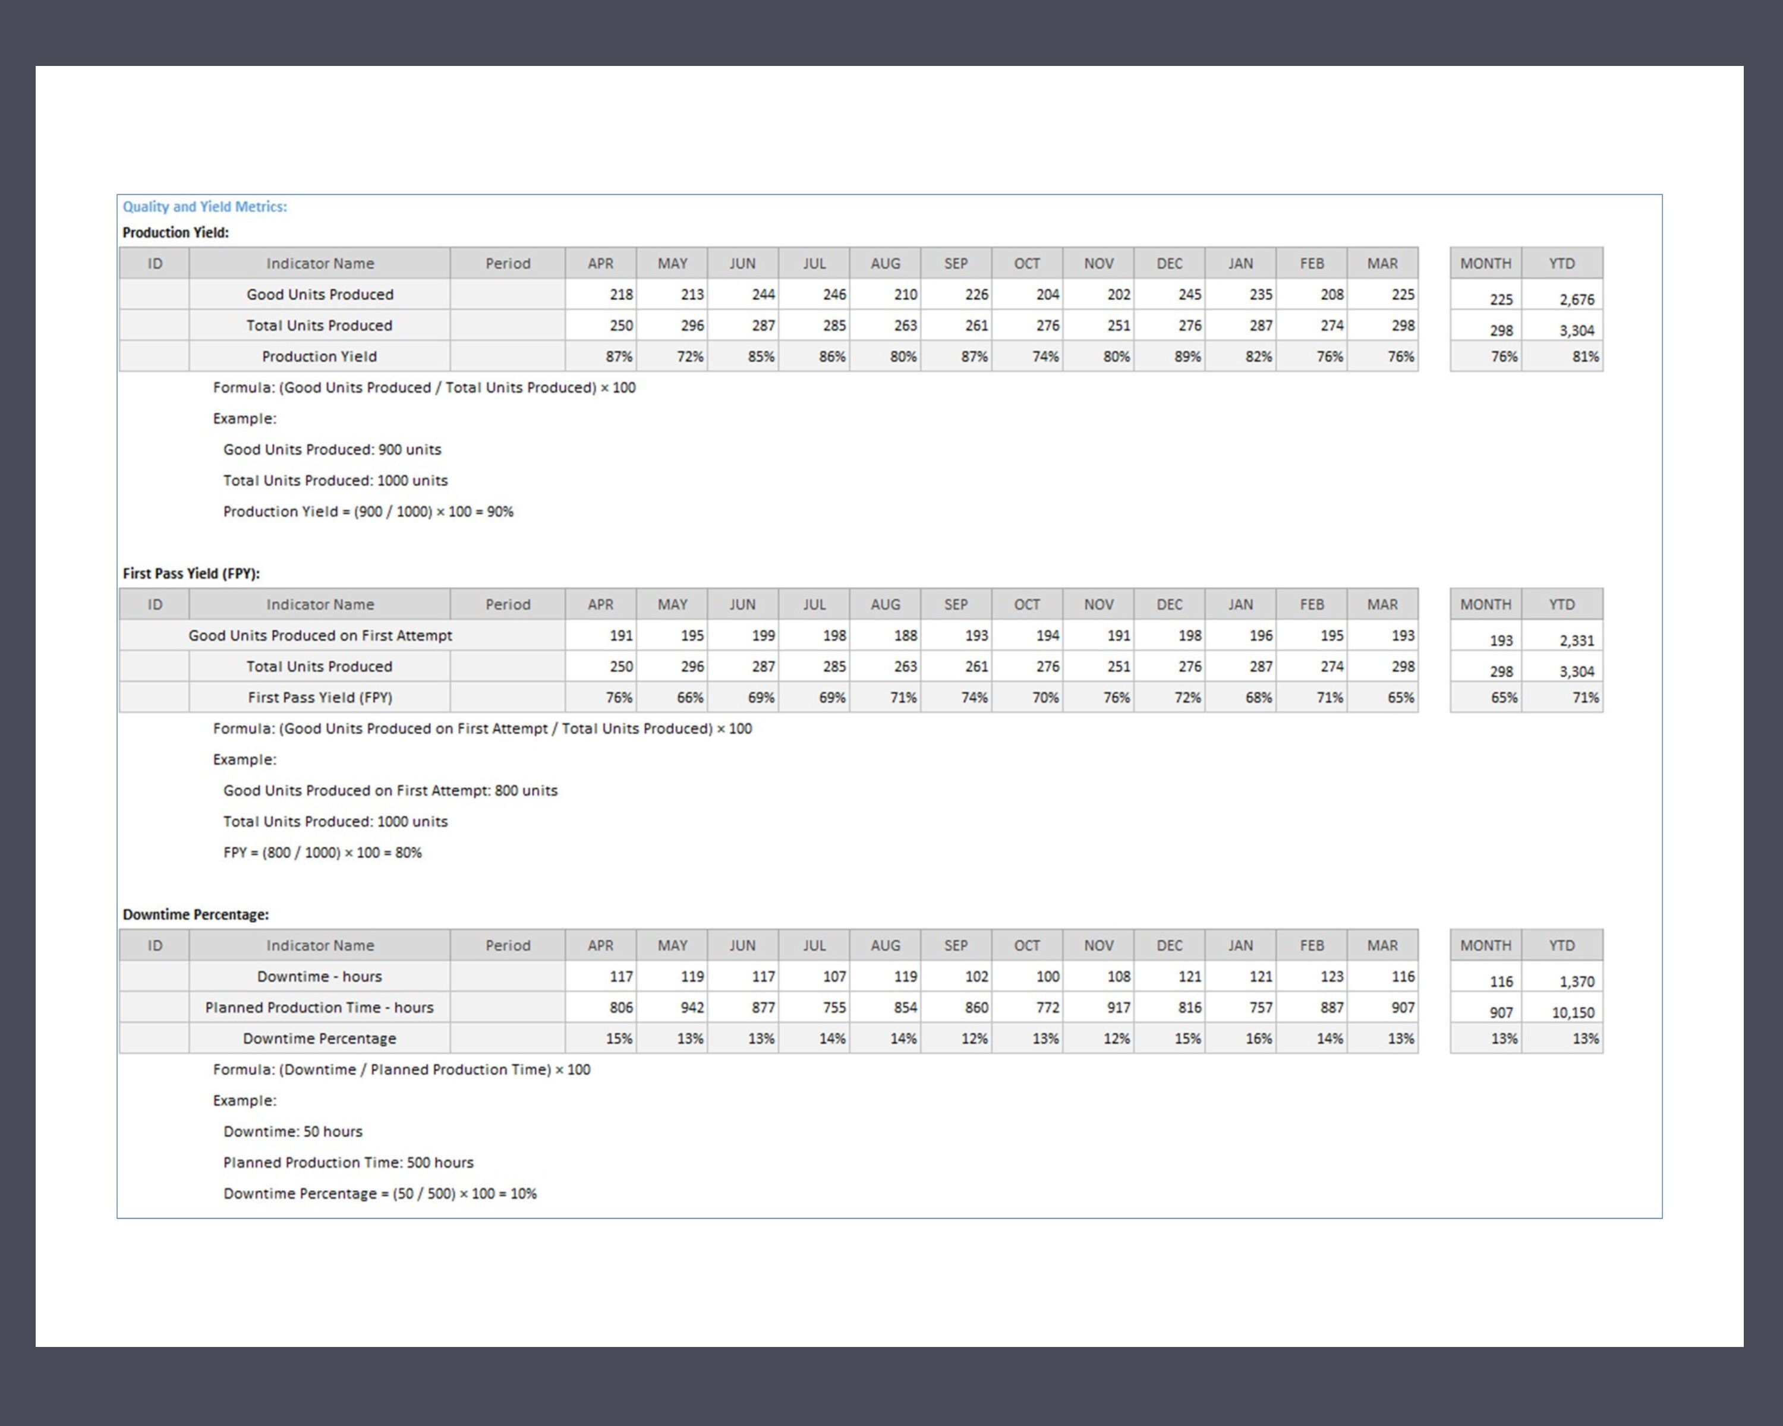Screen dimensions: 1783x1426
Task: Click the Downtime Percentage section title
Action: 196,914
